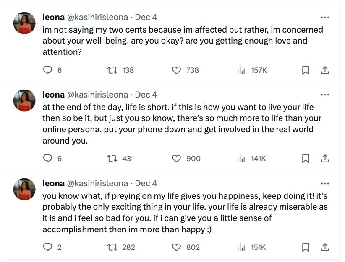This screenshot has width=345, height=262.
Task: Open more options on third tweet
Action: pyautogui.click(x=325, y=183)
